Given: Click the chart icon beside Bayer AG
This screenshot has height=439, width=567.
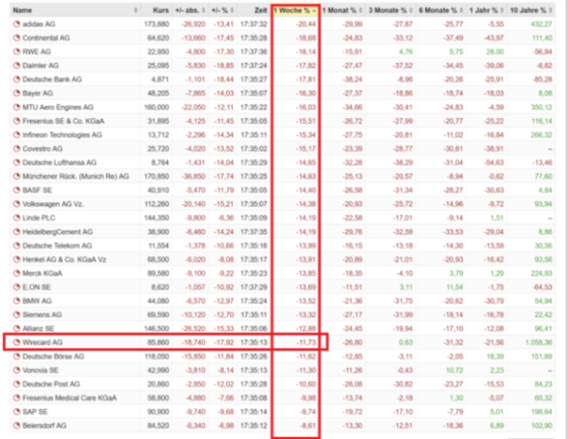Looking at the screenshot, I should click(x=17, y=93).
